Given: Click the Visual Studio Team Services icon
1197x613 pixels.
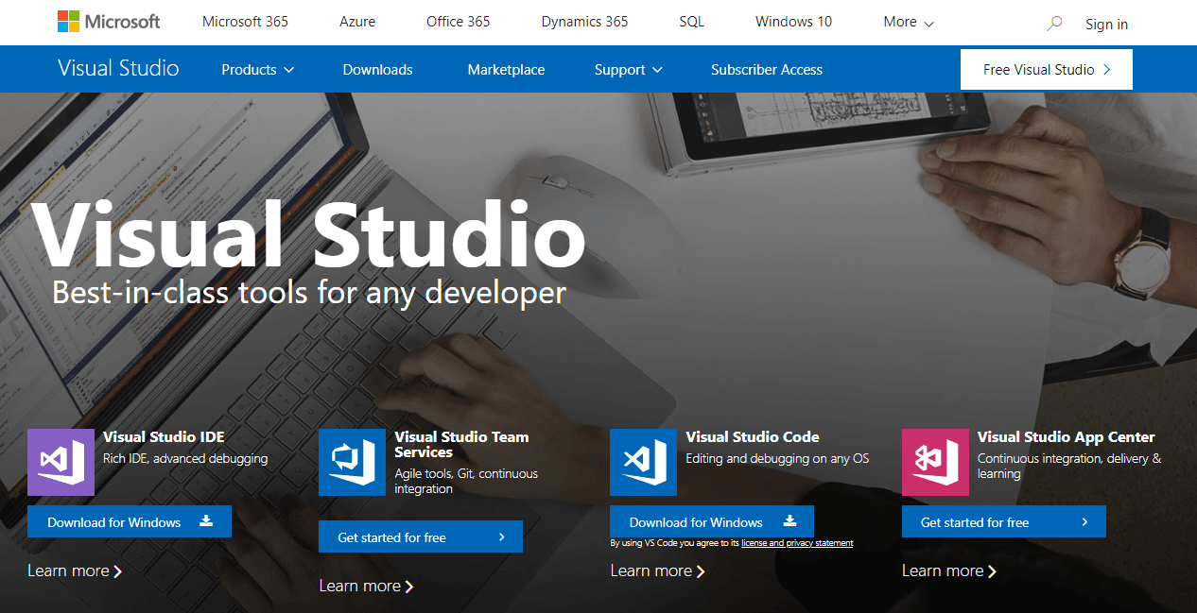Looking at the screenshot, I should (x=352, y=462).
